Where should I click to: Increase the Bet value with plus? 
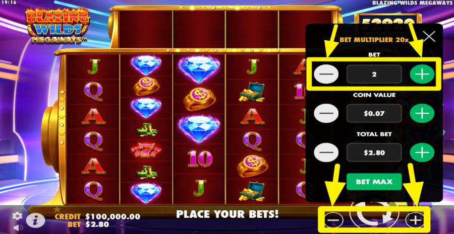[x=422, y=74]
